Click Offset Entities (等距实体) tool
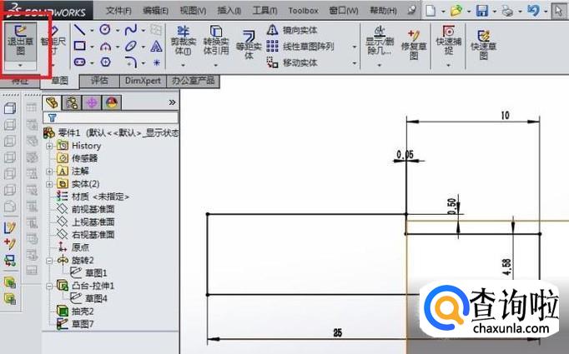 pyautogui.click(x=249, y=45)
